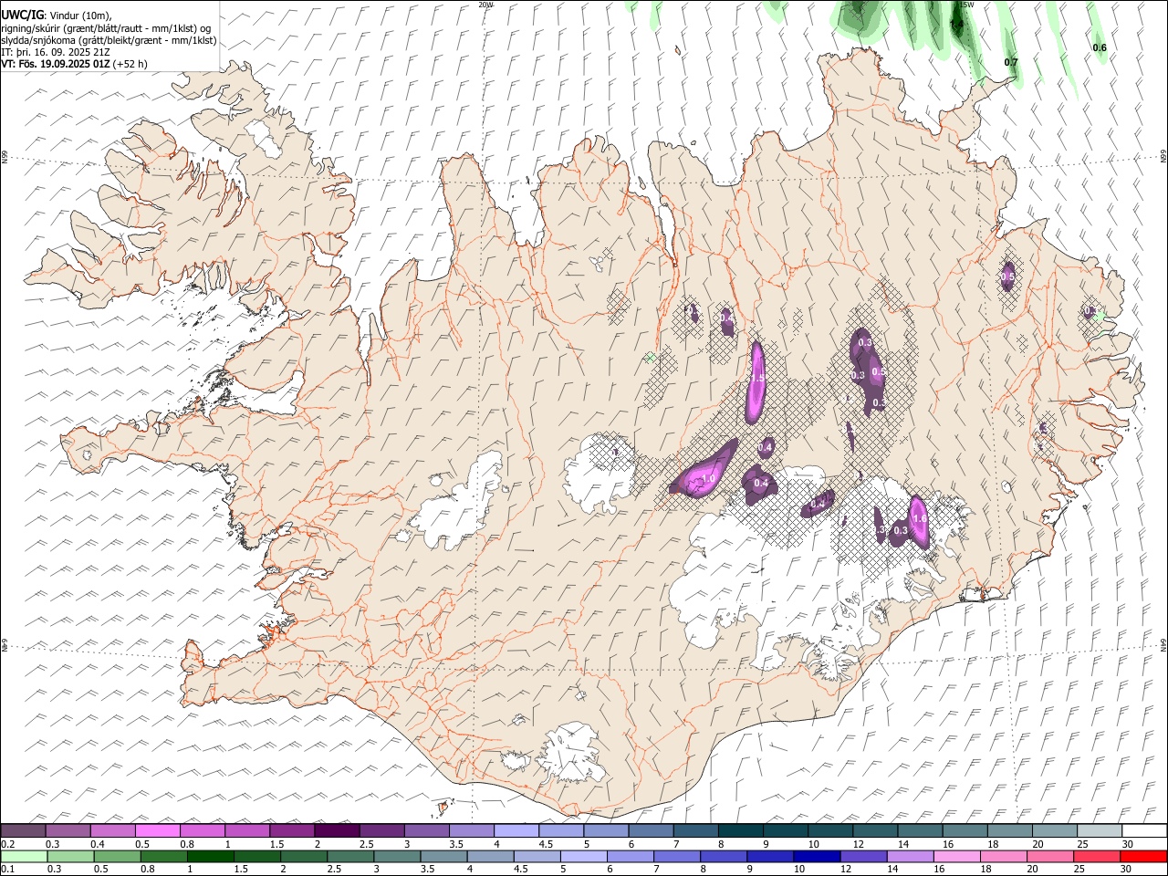Image resolution: width=1168 pixels, height=876 pixels.
Task: Select the white 30 swatch in upper legend row
Action: [x=1143, y=831]
